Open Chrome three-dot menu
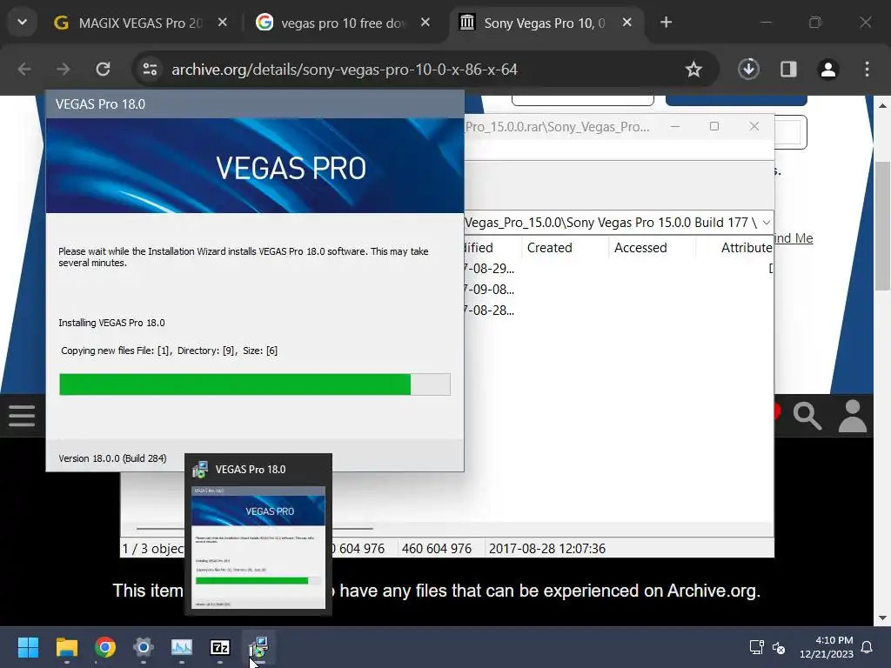 (867, 70)
